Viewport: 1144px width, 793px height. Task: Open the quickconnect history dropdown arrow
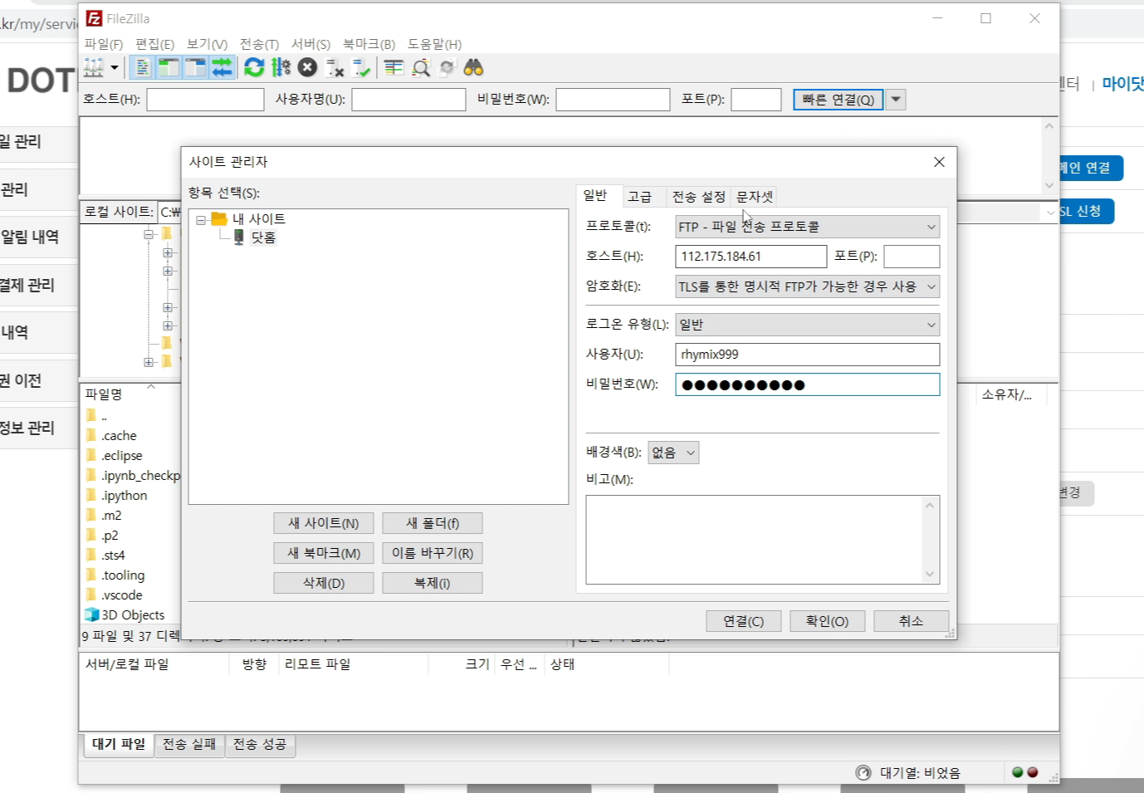pos(895,100)
